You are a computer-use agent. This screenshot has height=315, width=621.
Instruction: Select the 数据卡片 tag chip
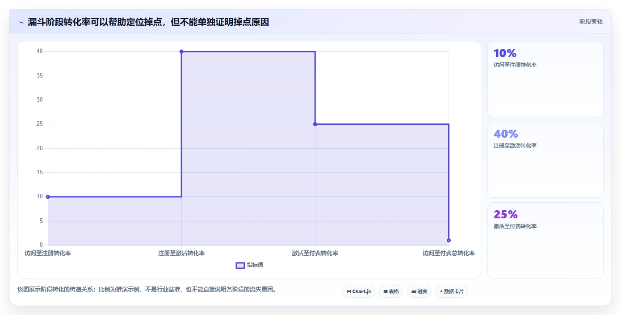click(x=452, y=291)
